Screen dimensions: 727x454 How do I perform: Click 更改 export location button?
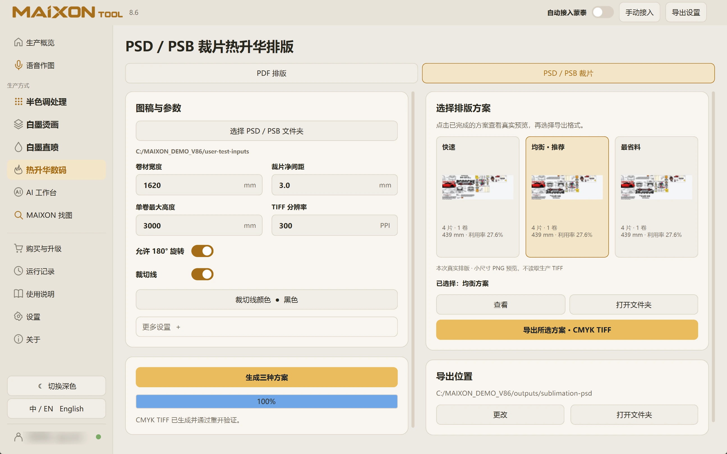pos(500,414)
